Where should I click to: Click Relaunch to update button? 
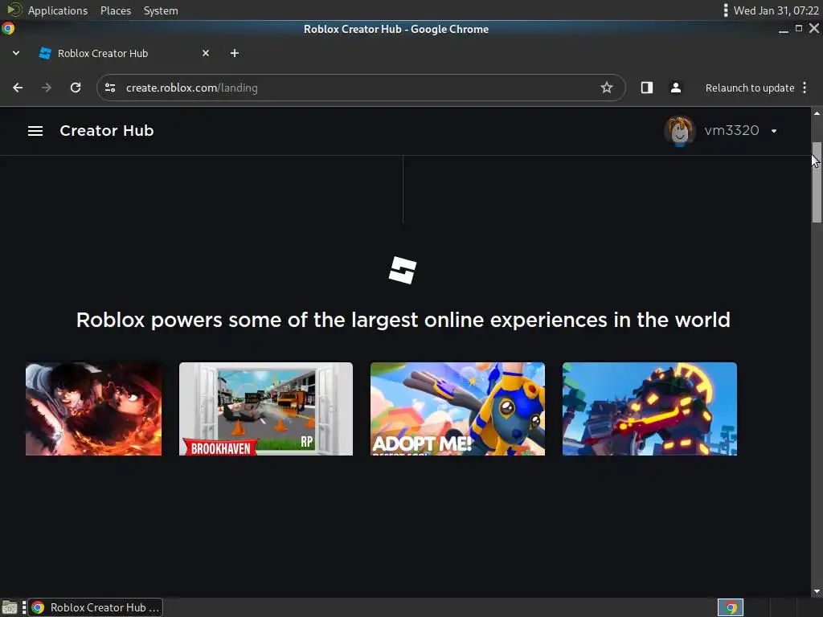750,88
